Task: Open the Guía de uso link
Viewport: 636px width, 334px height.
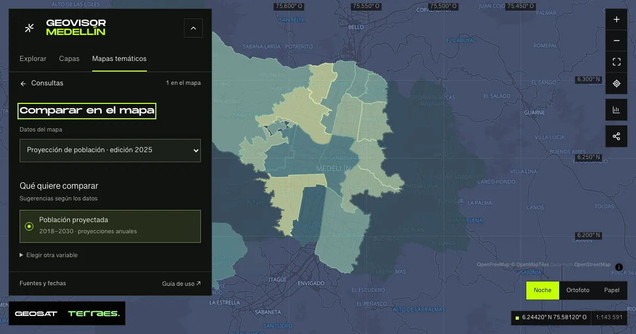Action: 181,284
